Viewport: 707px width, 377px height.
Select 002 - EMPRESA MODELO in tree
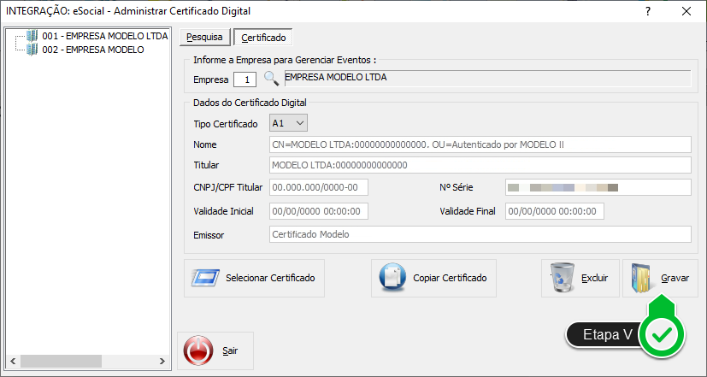coord(92,50)
